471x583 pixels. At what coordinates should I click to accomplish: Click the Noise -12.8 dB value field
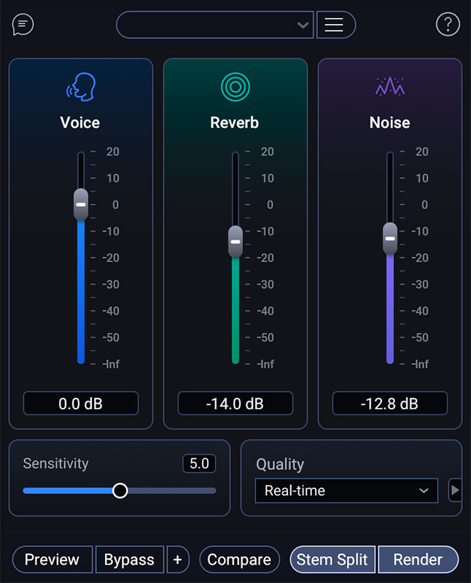(390, 403)
